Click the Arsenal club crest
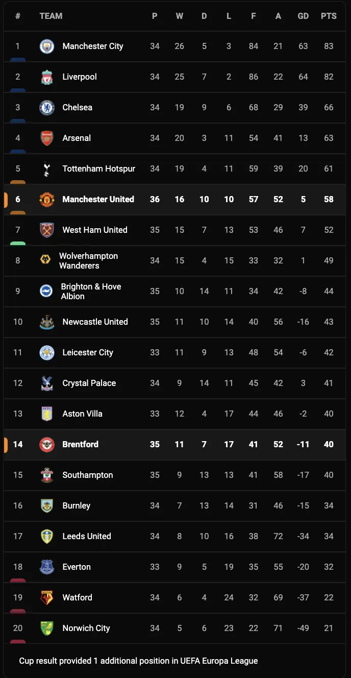 pos(47,138)
